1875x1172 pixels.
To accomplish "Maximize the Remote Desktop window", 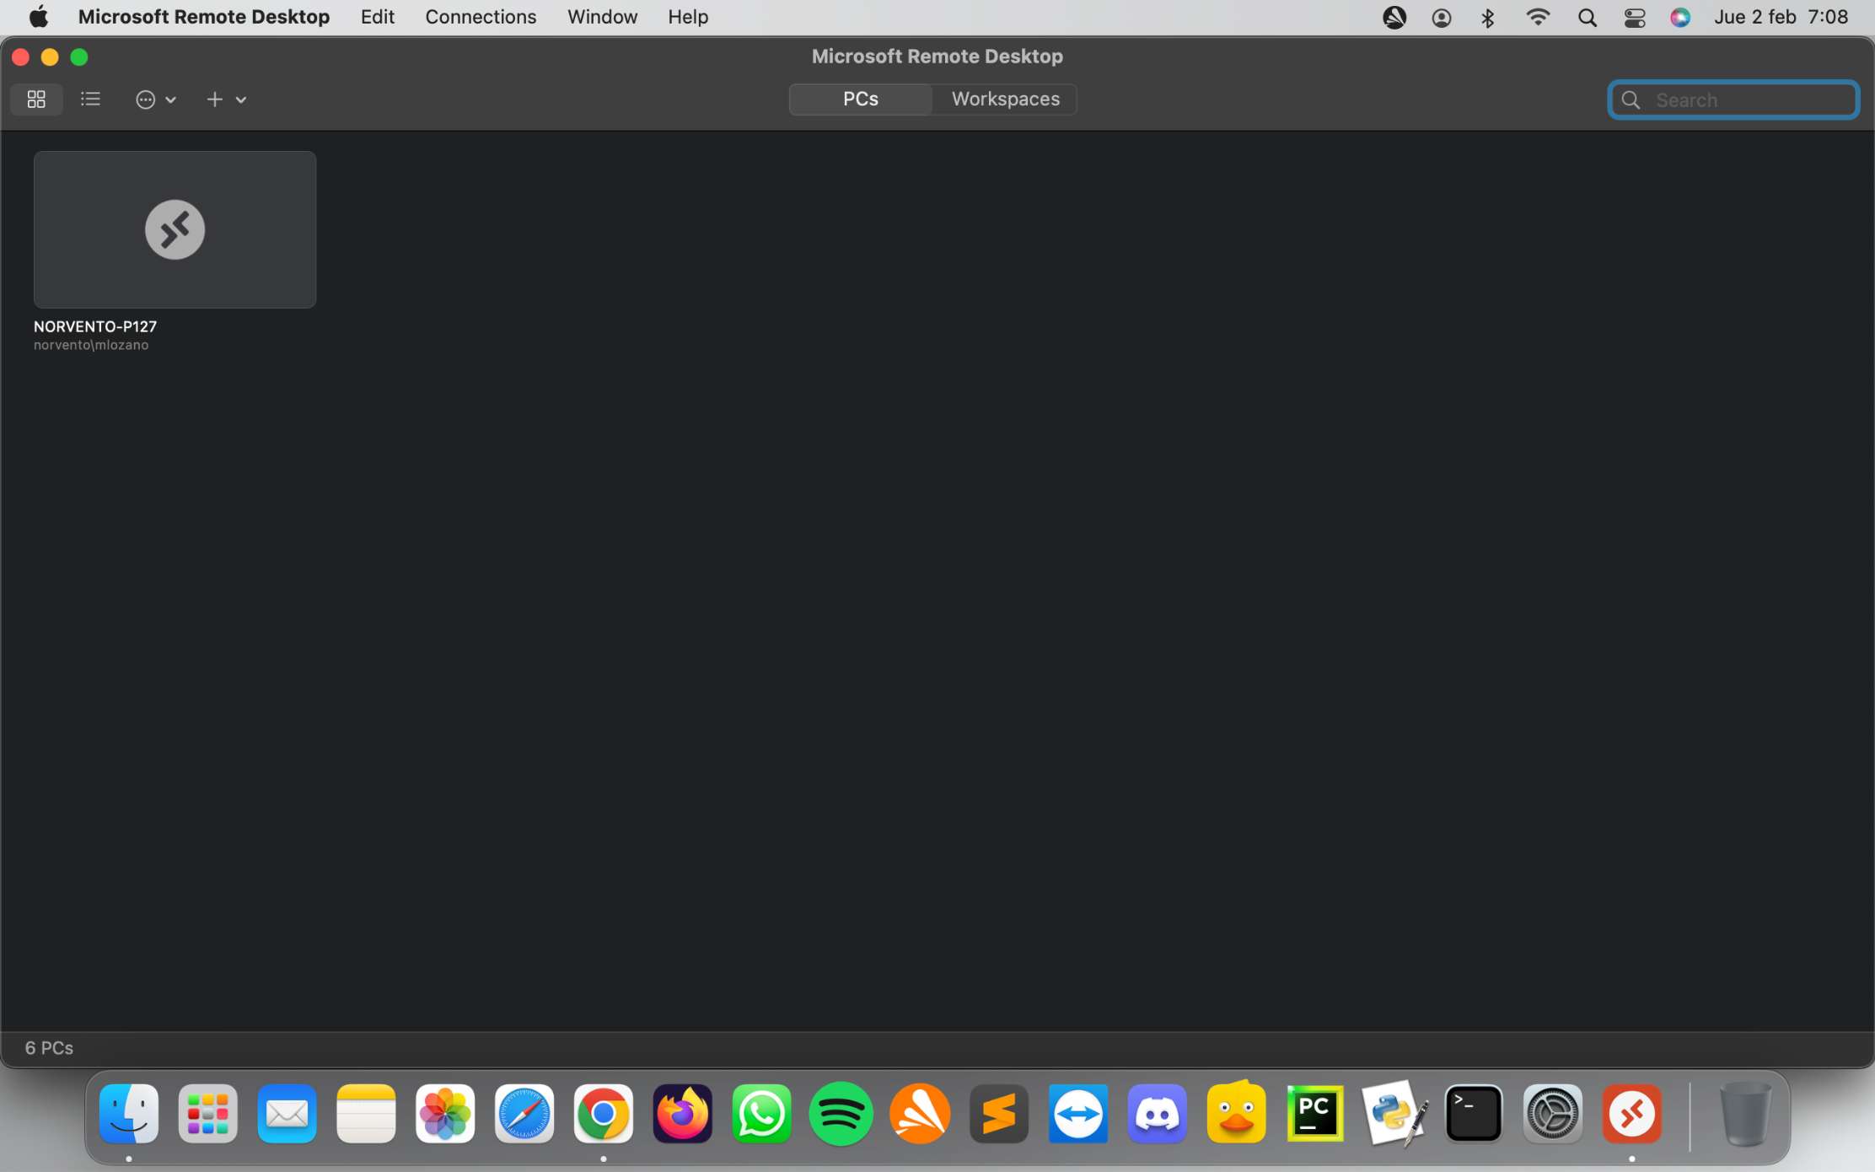I will pos(79,56).
